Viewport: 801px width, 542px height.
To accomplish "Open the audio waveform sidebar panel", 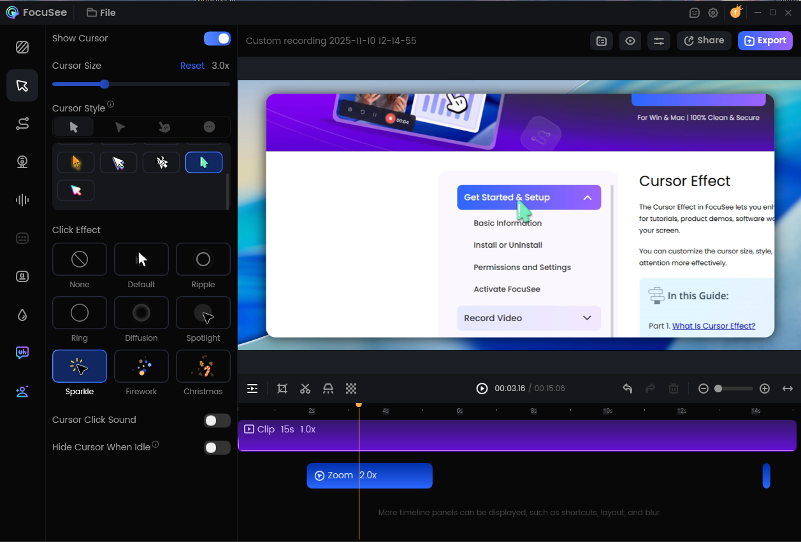I will pos(22,200).
